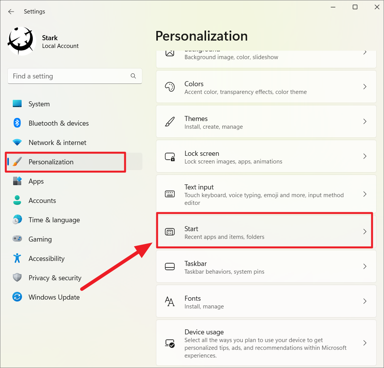Open the Accounts category

click(42, 201)
